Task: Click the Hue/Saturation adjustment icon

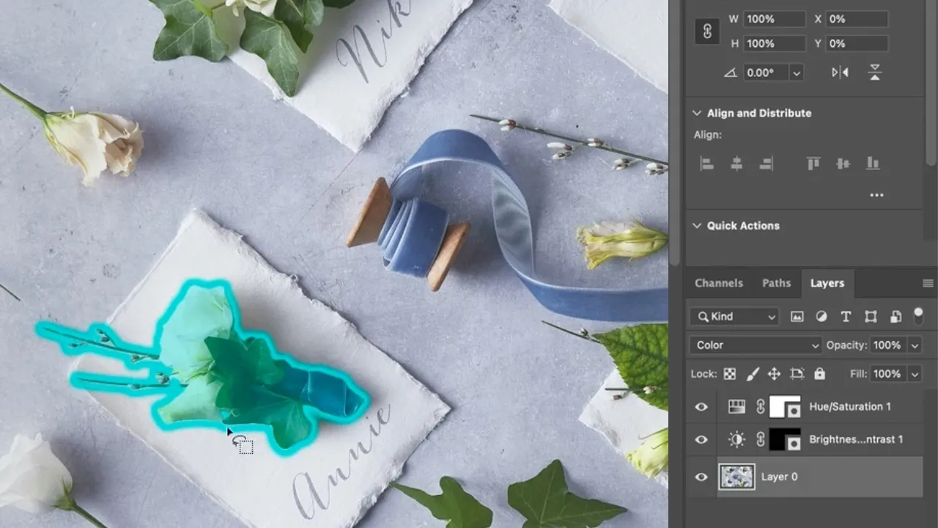Action: [736, 406]
